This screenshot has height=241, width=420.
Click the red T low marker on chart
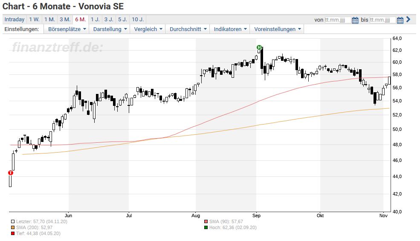(11, 173)
